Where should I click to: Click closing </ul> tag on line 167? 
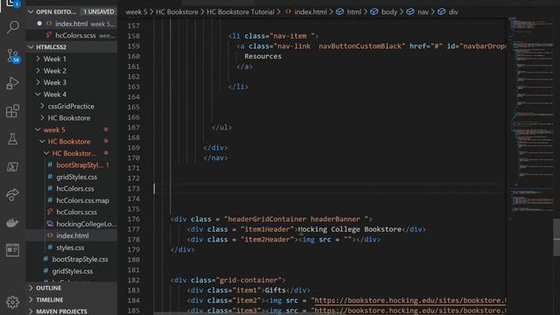(x=221, y=128)
